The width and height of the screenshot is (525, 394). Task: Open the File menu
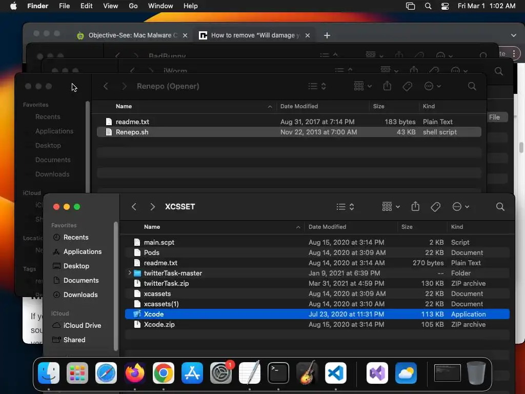click(64, 6)
